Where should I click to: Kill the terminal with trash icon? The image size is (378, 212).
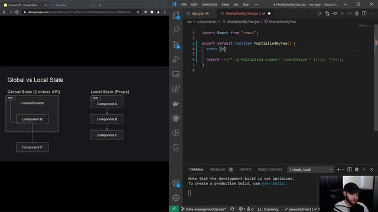pyautogui.click(x=357, y=170)
